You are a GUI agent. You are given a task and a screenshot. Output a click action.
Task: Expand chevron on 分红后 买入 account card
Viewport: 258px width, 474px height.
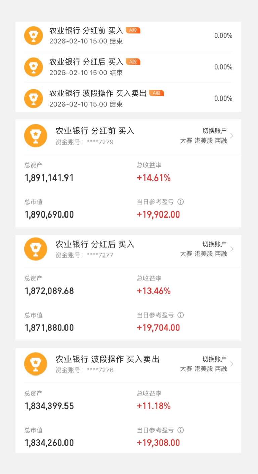[232, 249]
